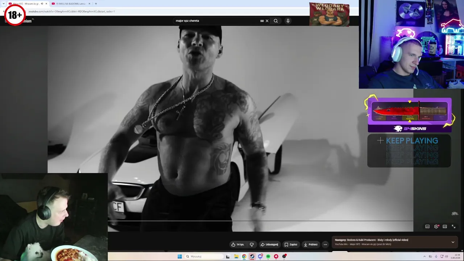Like the video with 14 tys. likes
This screenshot has width=464, height=261.
(x=238, y=244)
